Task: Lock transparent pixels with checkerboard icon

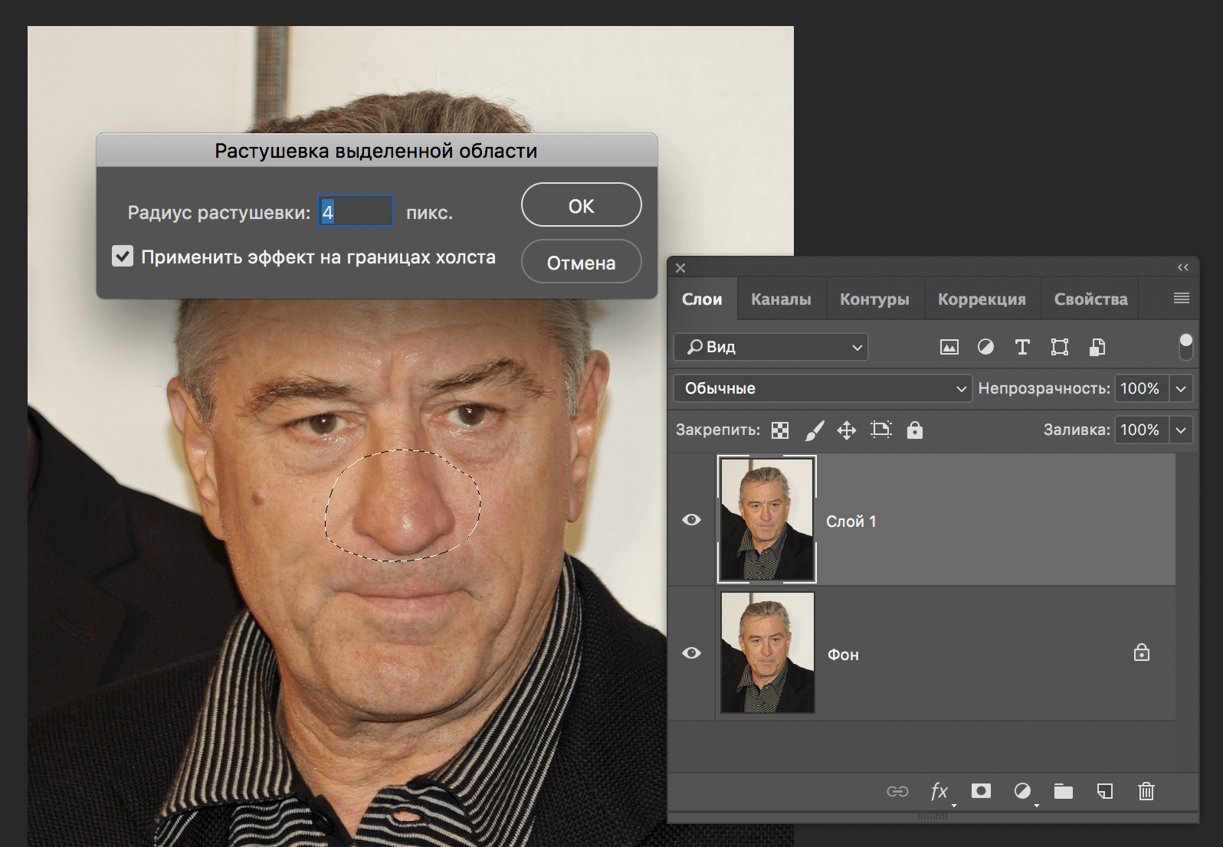Action: (780, 430)
